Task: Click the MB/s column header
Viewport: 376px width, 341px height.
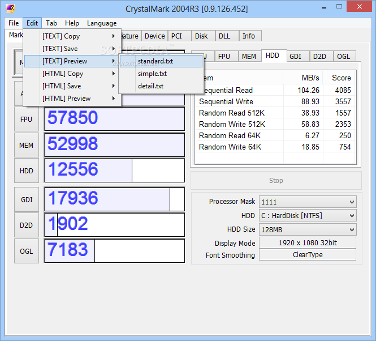Action: click(303, 78)
